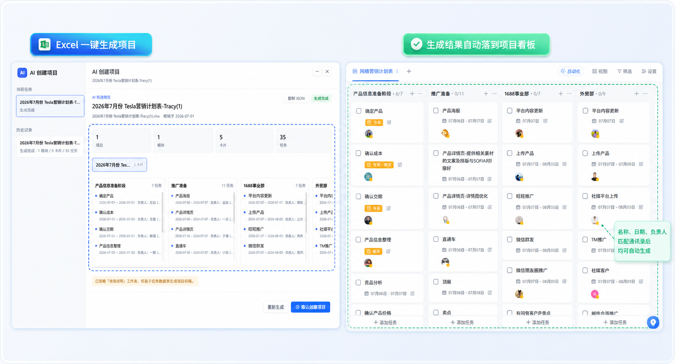Click calendar icon on 竞品分析 date

pos(367,294)
